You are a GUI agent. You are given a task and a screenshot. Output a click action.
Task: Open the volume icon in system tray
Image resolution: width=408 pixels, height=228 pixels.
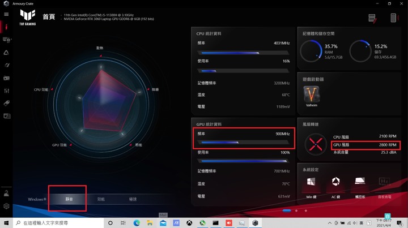point(355,223)
